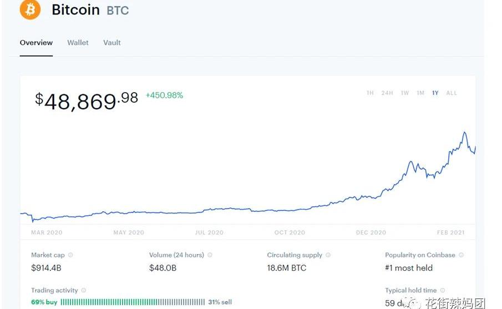Click the BTC ticker label

coord(118,11)
